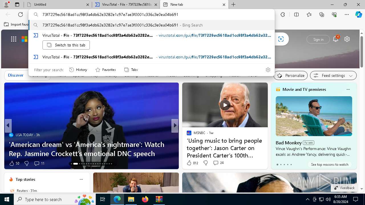
Task: Open the Windows Start menu
Action: click(7, 199)
